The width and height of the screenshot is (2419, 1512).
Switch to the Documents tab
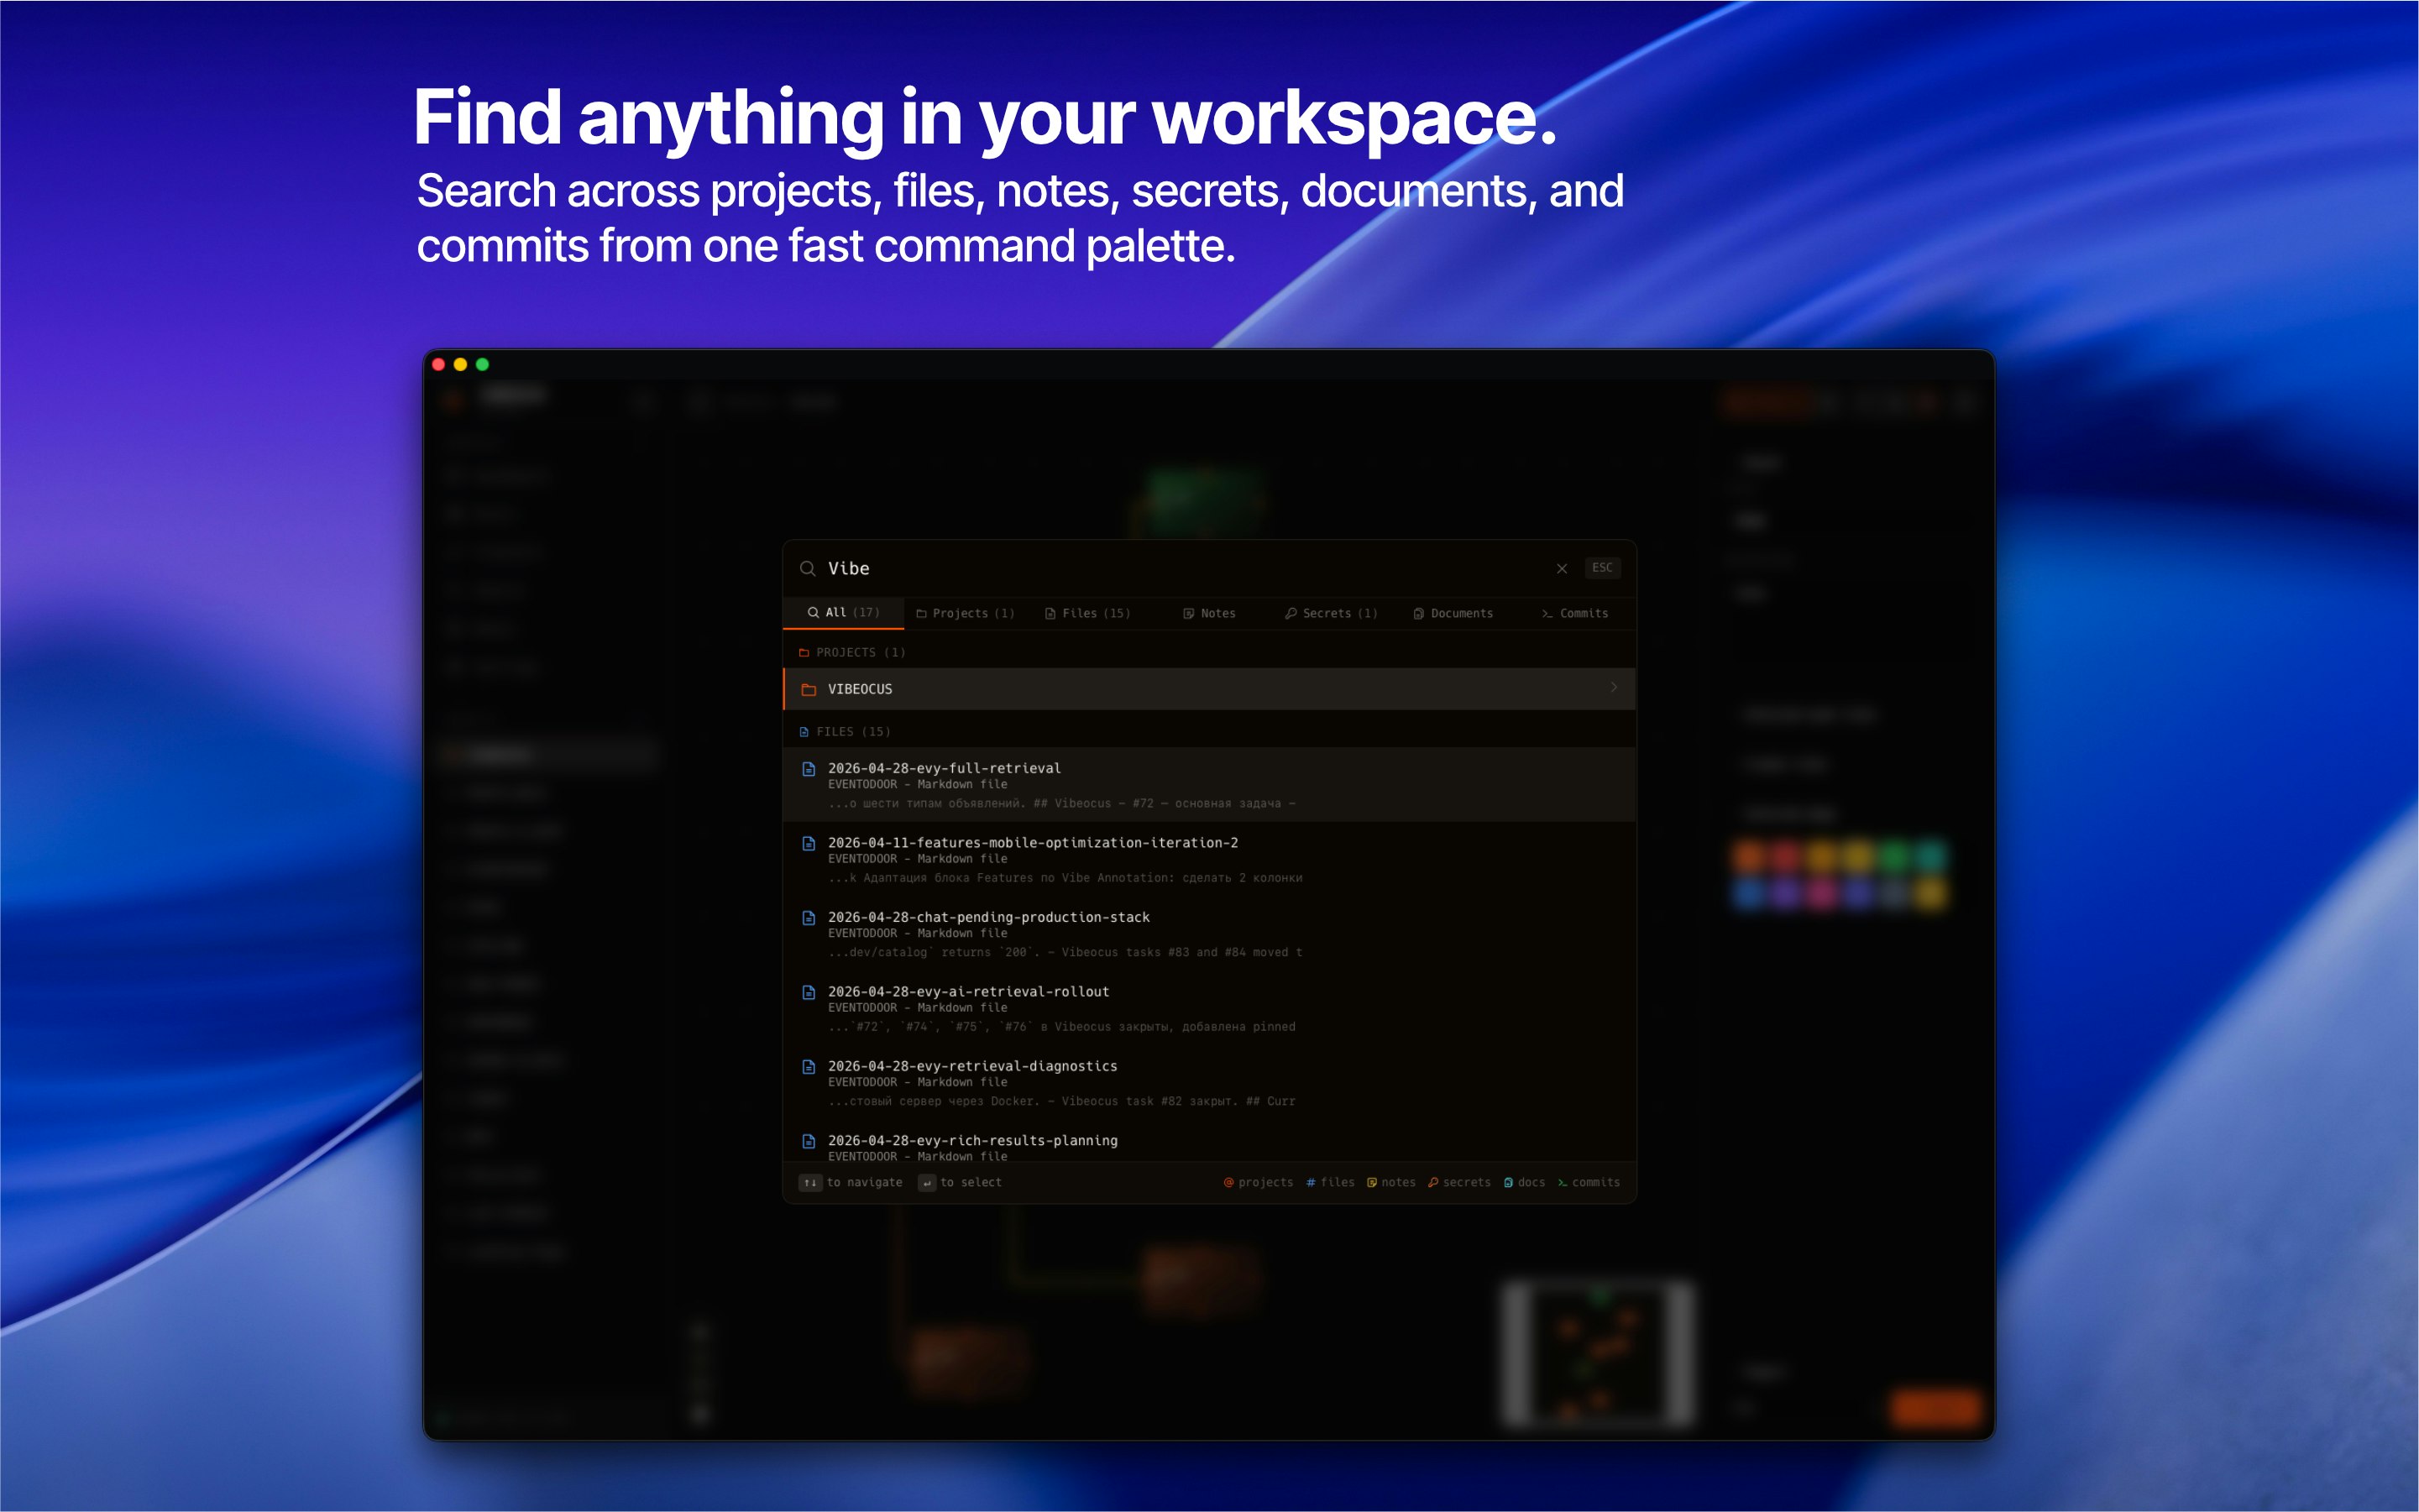[x=1453, y=613]
